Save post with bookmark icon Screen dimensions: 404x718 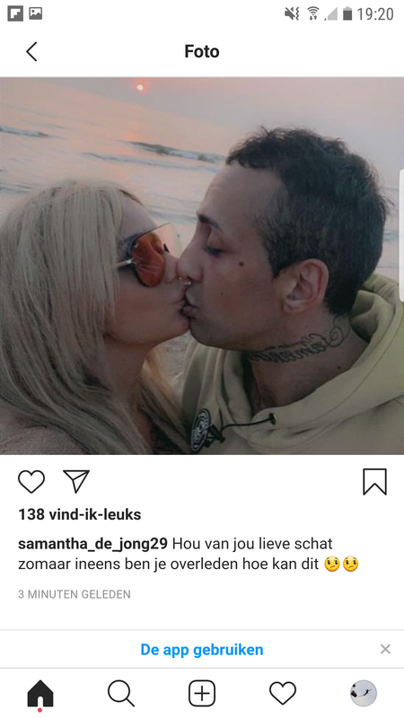(x=374, y=482)
